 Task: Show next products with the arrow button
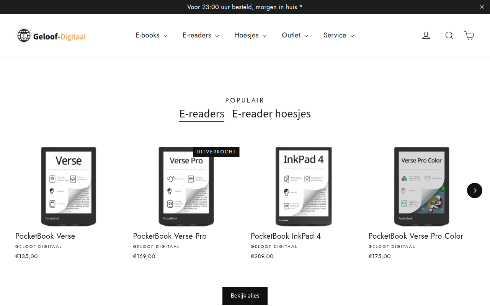click(x=475, y=190)
